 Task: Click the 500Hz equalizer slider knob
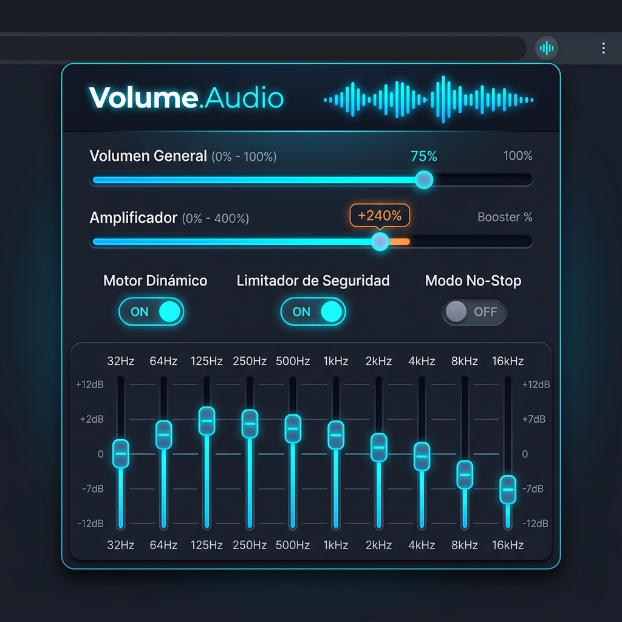tap(293, 428)
